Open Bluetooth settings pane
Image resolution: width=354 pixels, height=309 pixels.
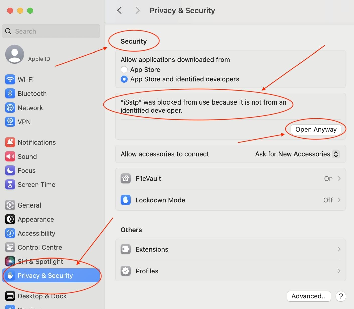32,94
